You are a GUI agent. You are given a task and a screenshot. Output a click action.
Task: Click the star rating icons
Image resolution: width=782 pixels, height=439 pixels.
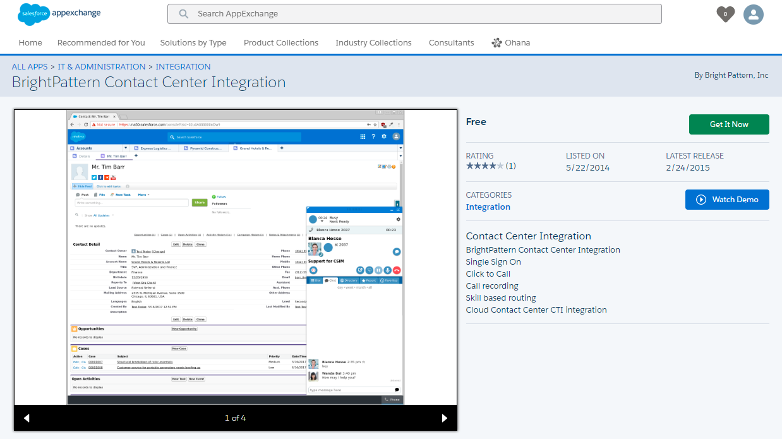pos(484,166)
